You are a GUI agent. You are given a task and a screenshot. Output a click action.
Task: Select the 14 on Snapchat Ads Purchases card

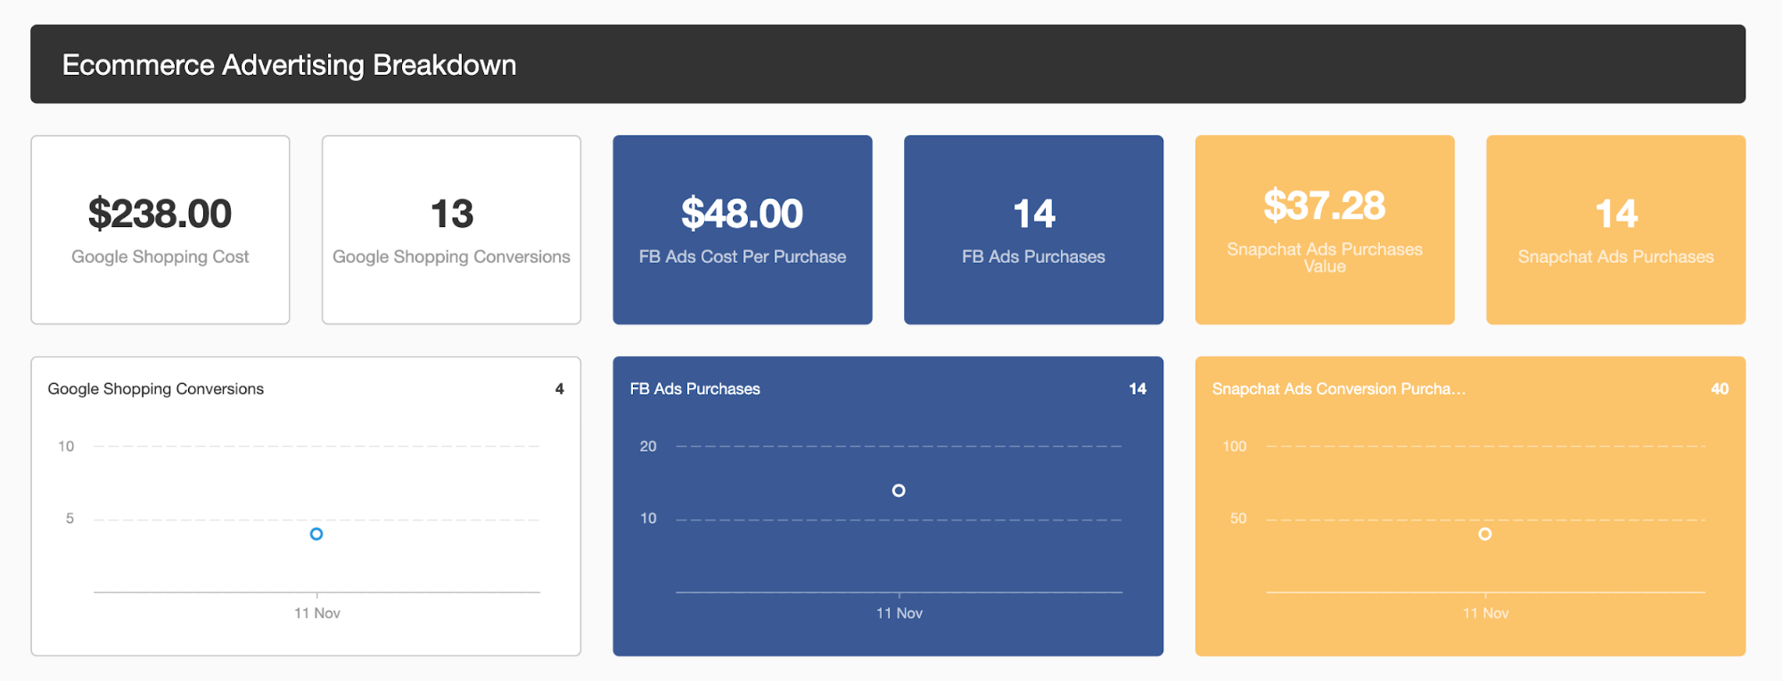1616,214
